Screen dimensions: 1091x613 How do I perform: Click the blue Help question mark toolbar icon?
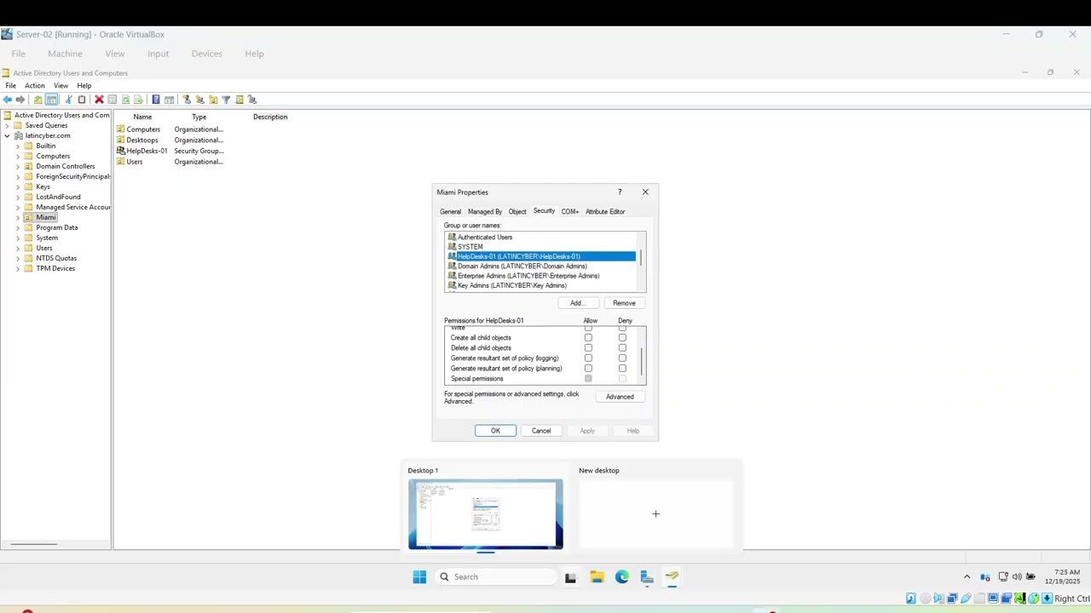pyautogui.click(x=156, y=100)
